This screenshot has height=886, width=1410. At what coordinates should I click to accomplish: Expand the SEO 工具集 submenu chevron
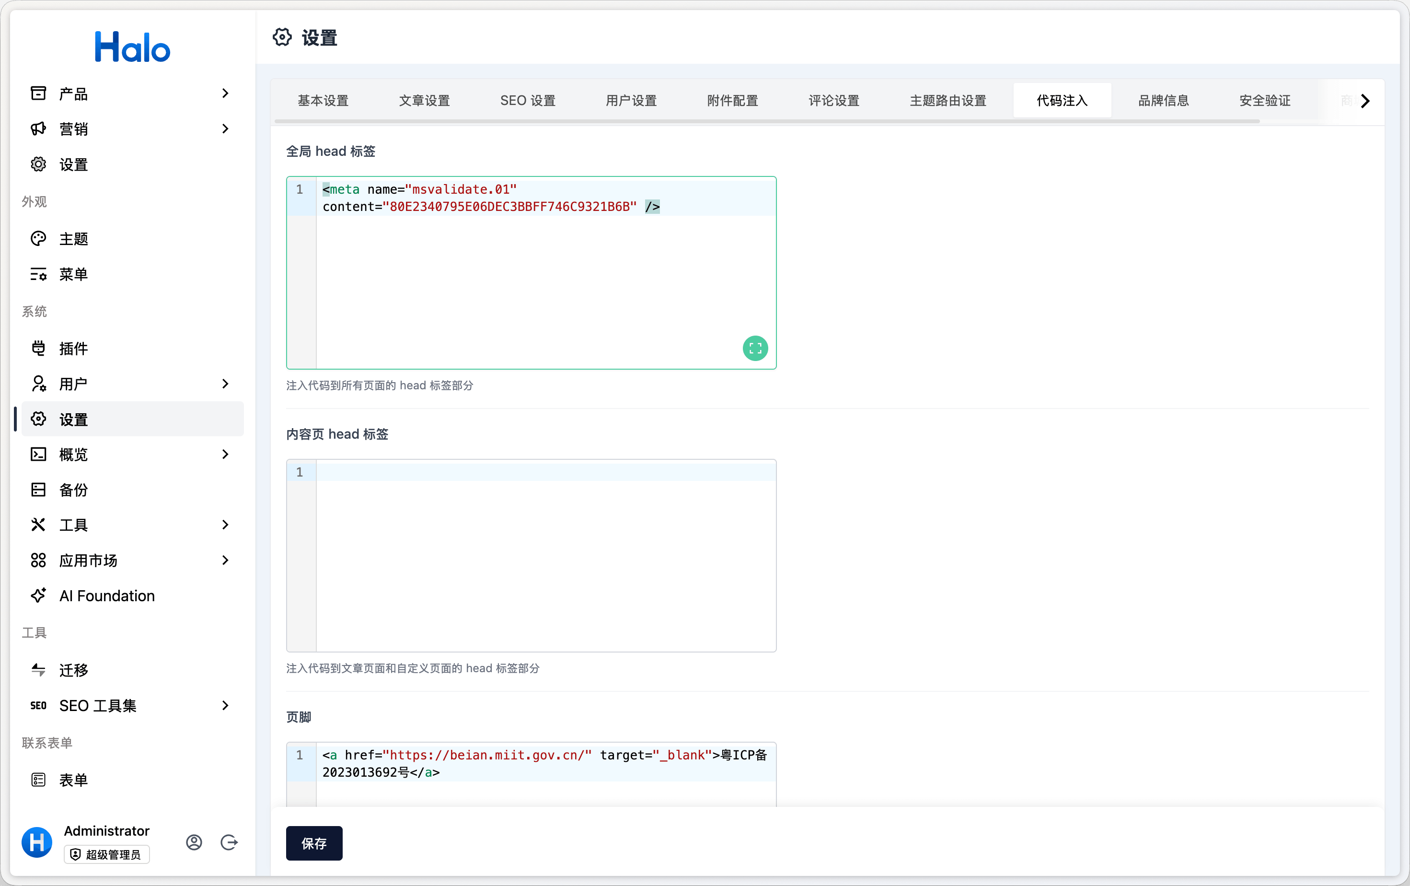[x=225, y=706]
